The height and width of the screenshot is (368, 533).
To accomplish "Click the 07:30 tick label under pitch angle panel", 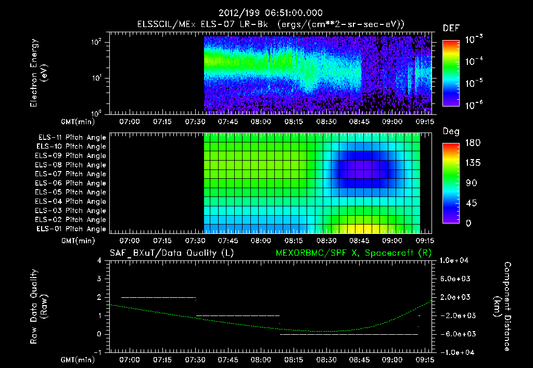I will tap(195, 241).
